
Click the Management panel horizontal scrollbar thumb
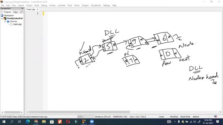[12, 112]
